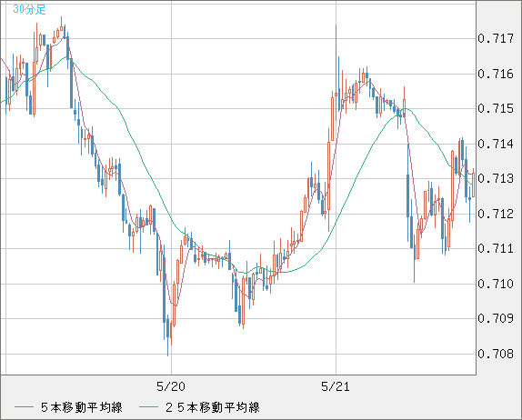
Task: Click the 0.713 price axis label
Action: tap(496, 178)
